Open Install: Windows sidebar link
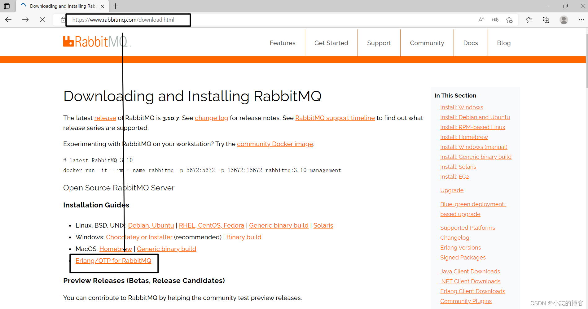 click(462, 107)
